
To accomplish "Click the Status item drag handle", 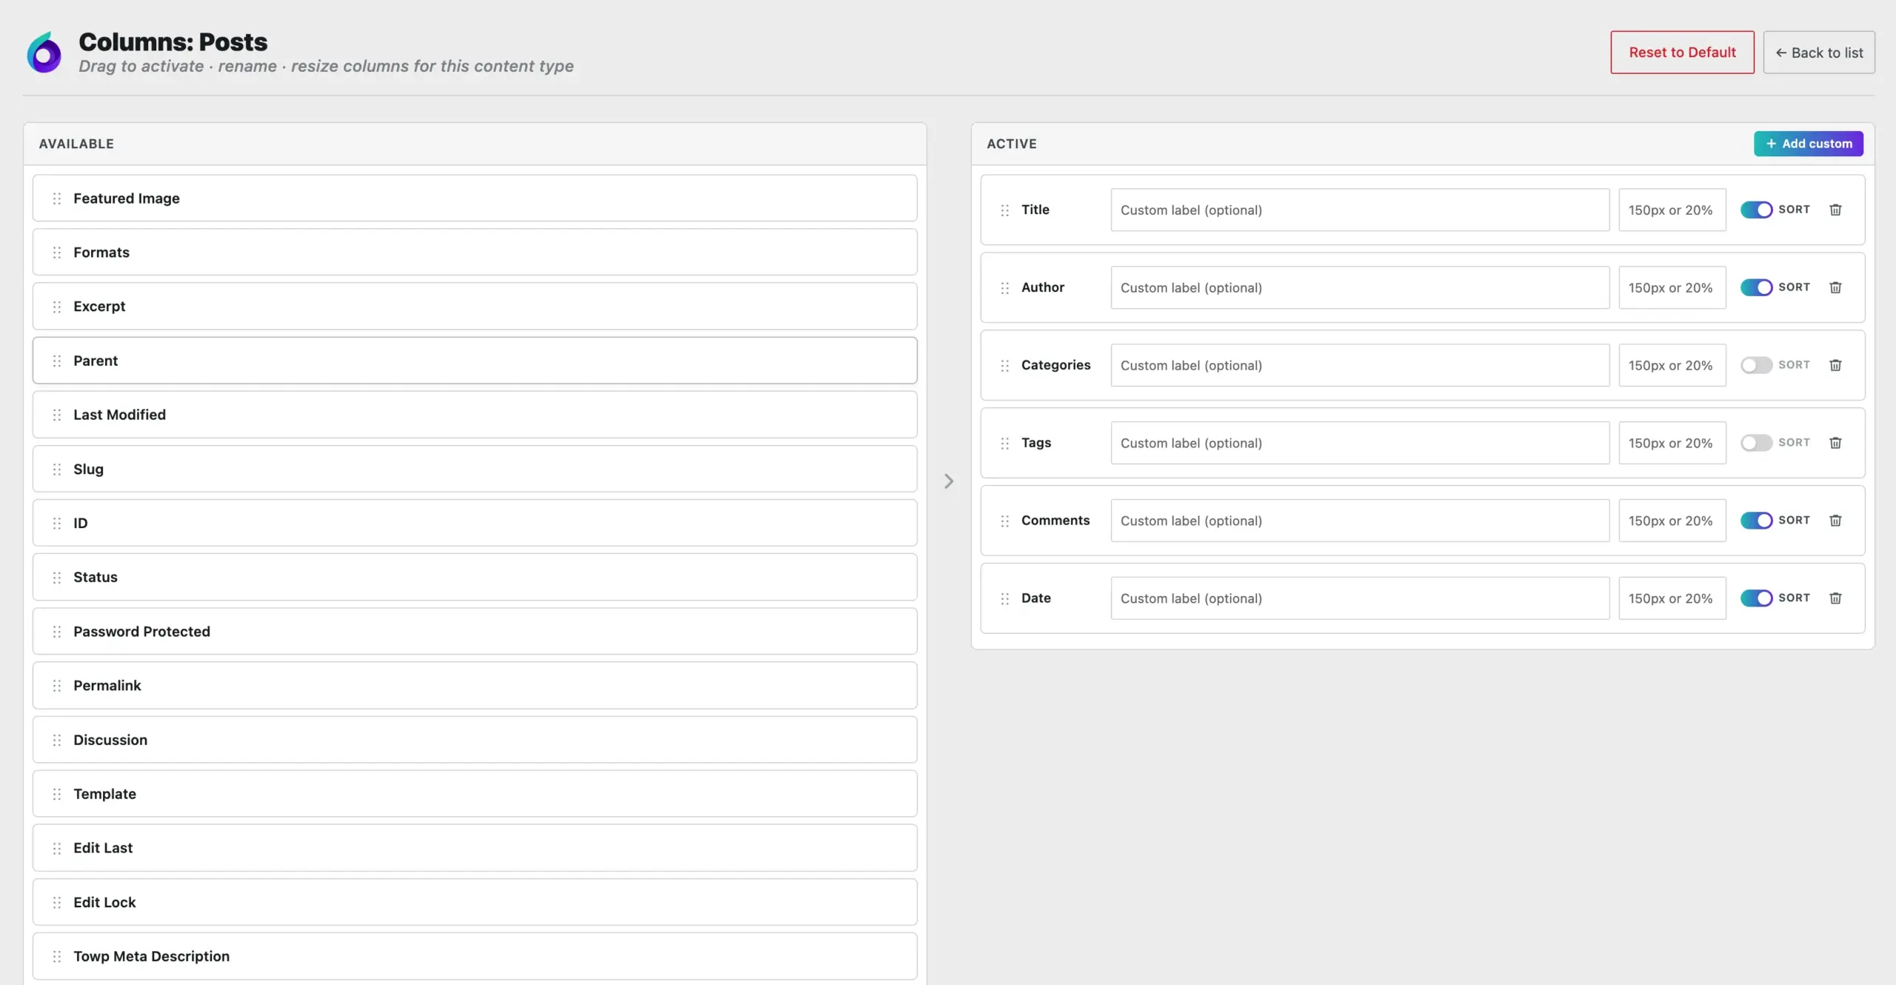I will tap(57, 578).
